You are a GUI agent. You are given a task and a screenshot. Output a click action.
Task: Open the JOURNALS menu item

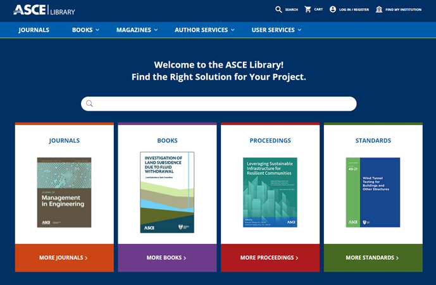point(34,30)
